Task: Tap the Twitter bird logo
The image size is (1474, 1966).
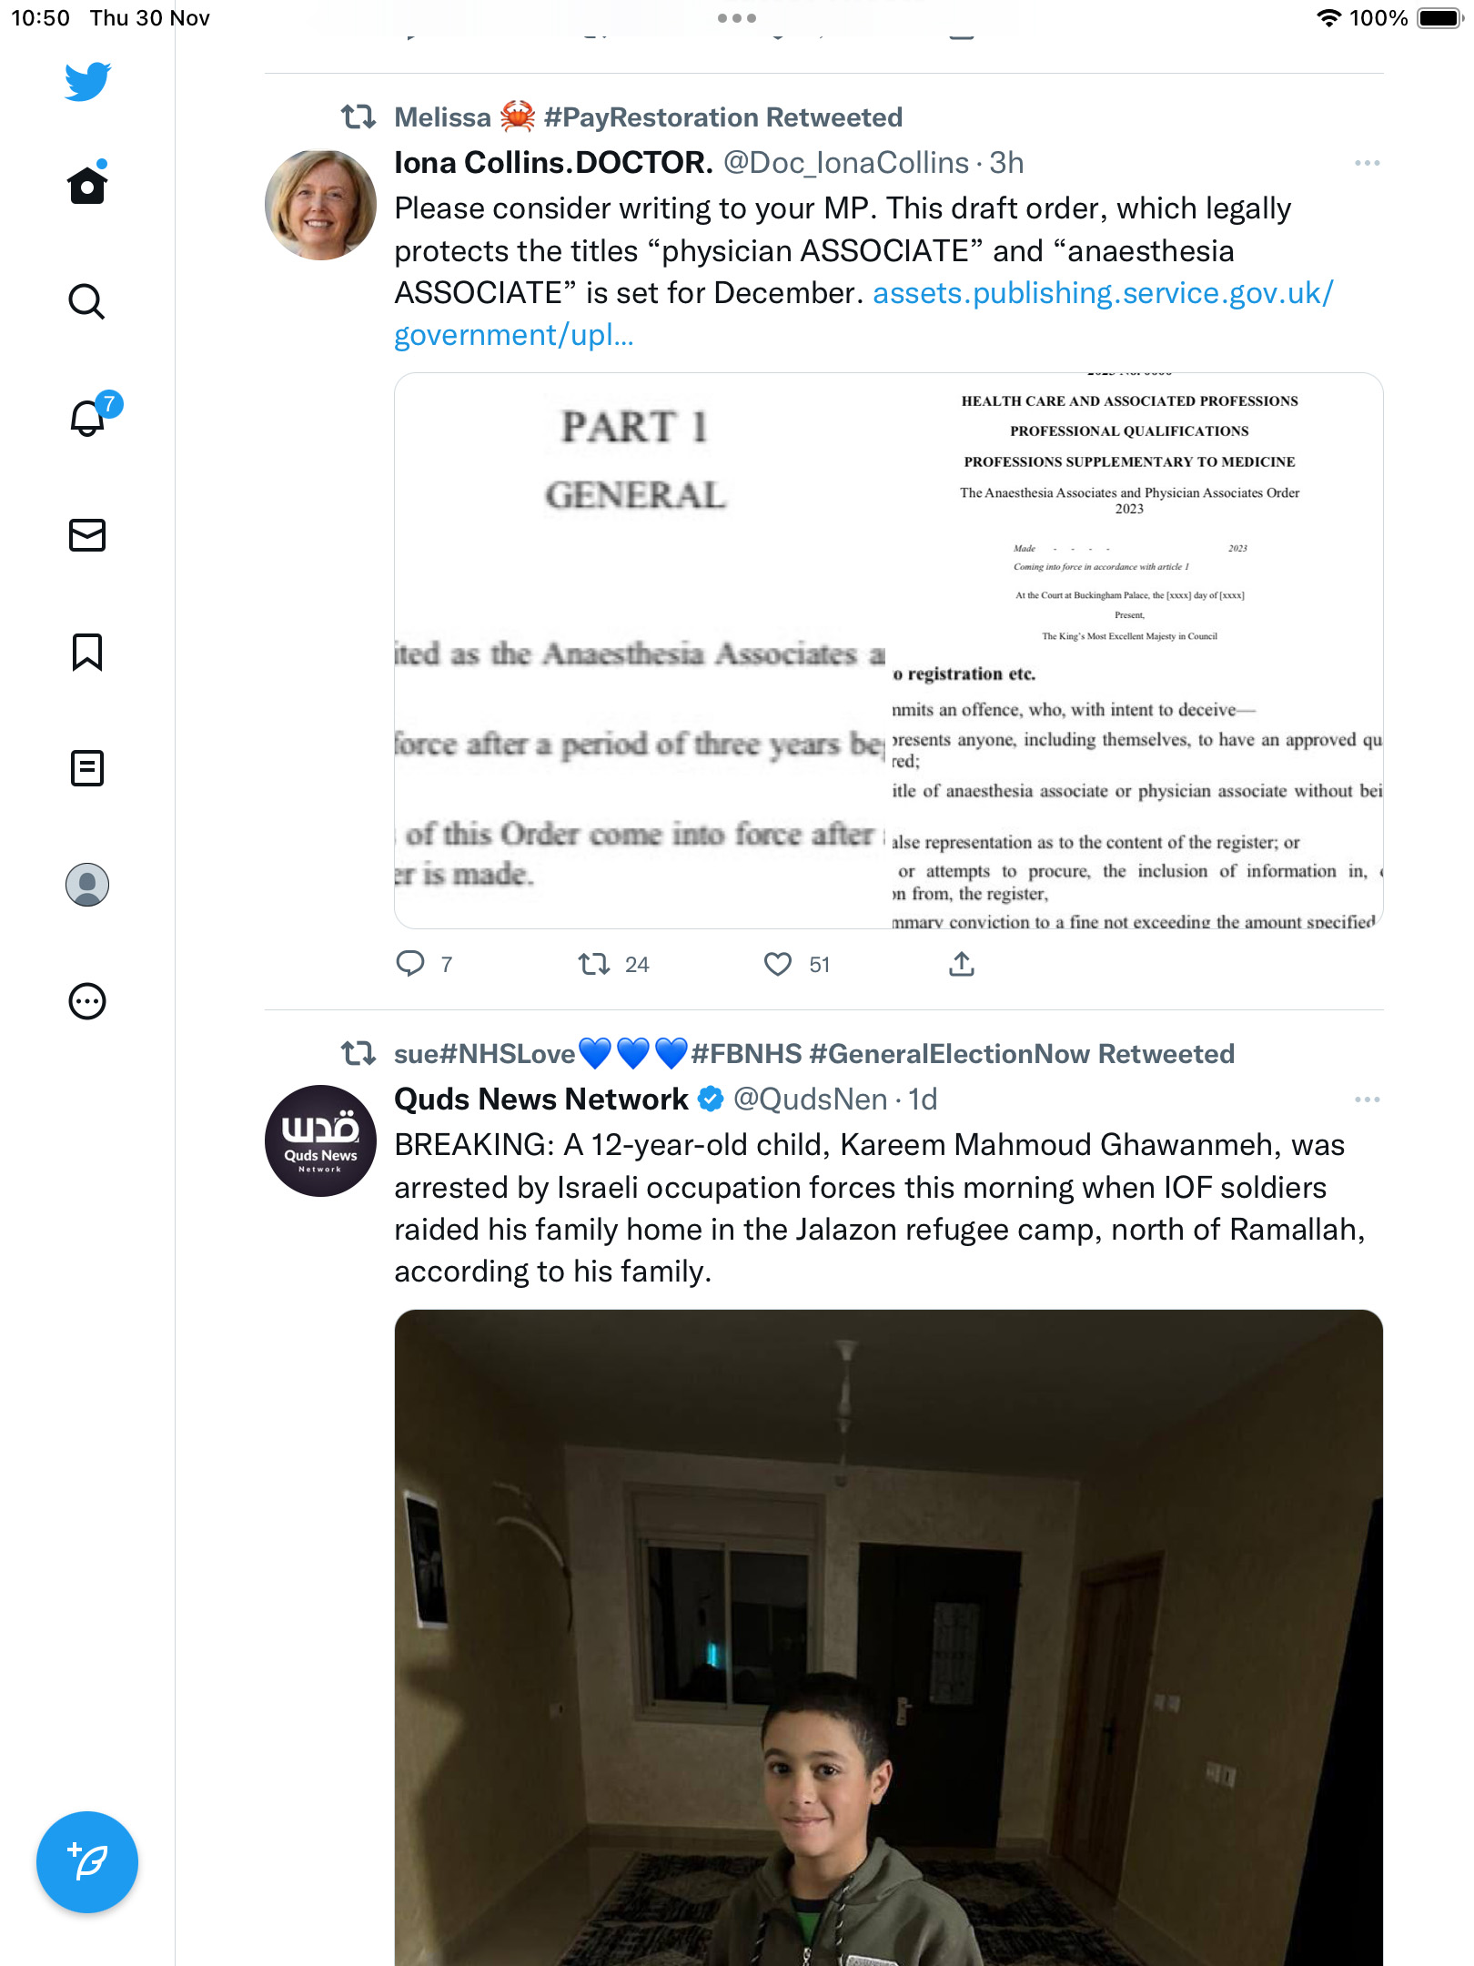Action: pyautogui.click(x=87, y=82)
